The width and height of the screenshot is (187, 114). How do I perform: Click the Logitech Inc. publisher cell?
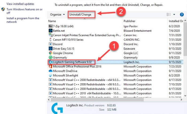click(131, 62)
